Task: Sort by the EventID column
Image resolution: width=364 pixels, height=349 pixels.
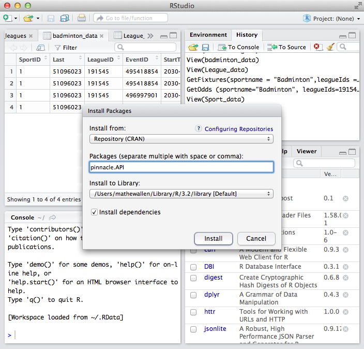Action: click(x=142, y=60)
